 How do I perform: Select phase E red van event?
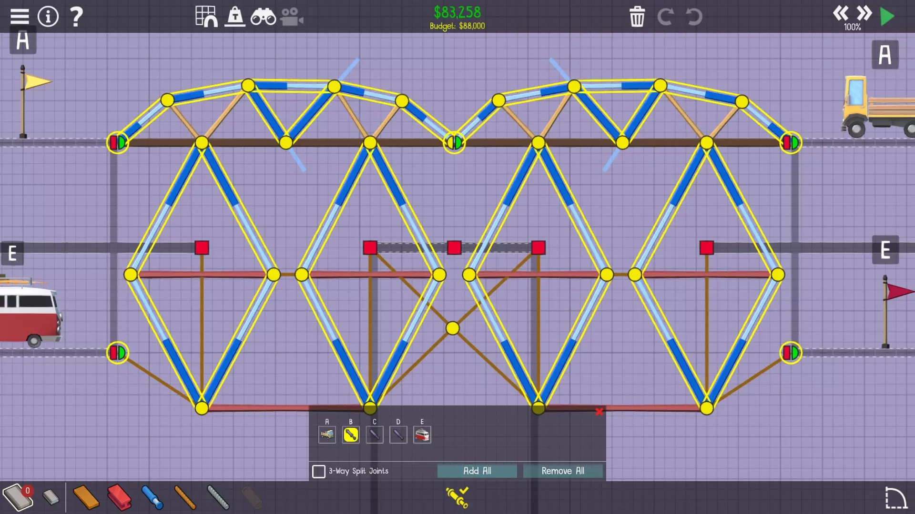(422, 435)
